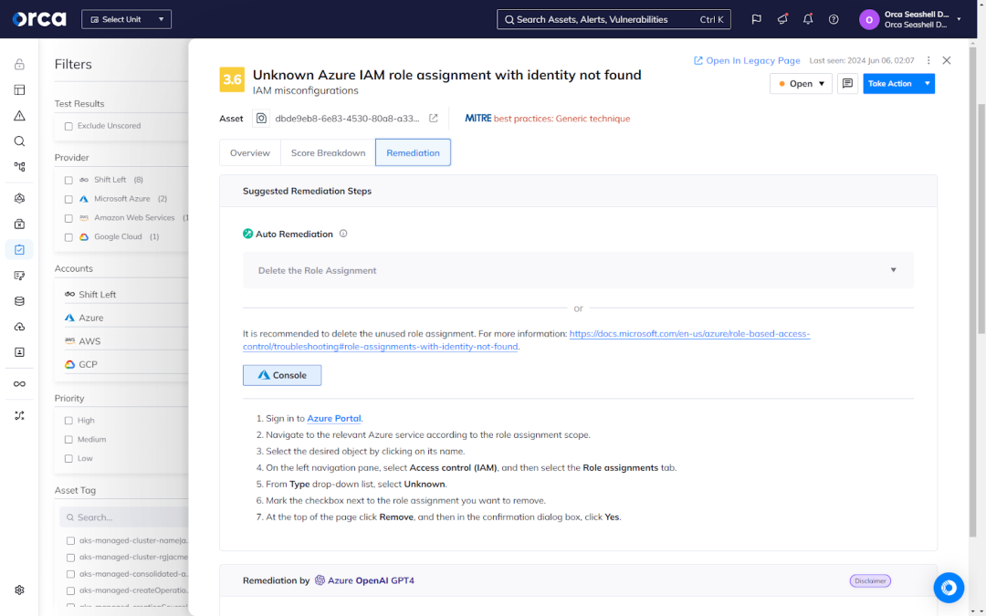
Task: Click the flag icon in top bar
Action: pyautogui.click(x=757, y=19)
